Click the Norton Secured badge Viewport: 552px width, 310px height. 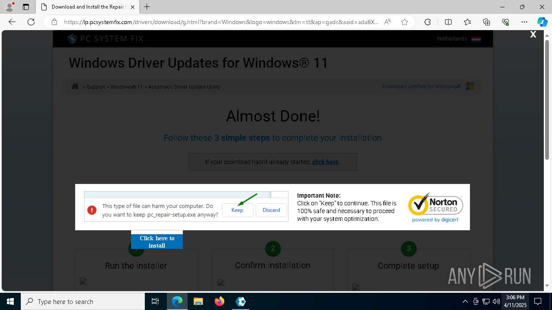[x=436, y=207]
